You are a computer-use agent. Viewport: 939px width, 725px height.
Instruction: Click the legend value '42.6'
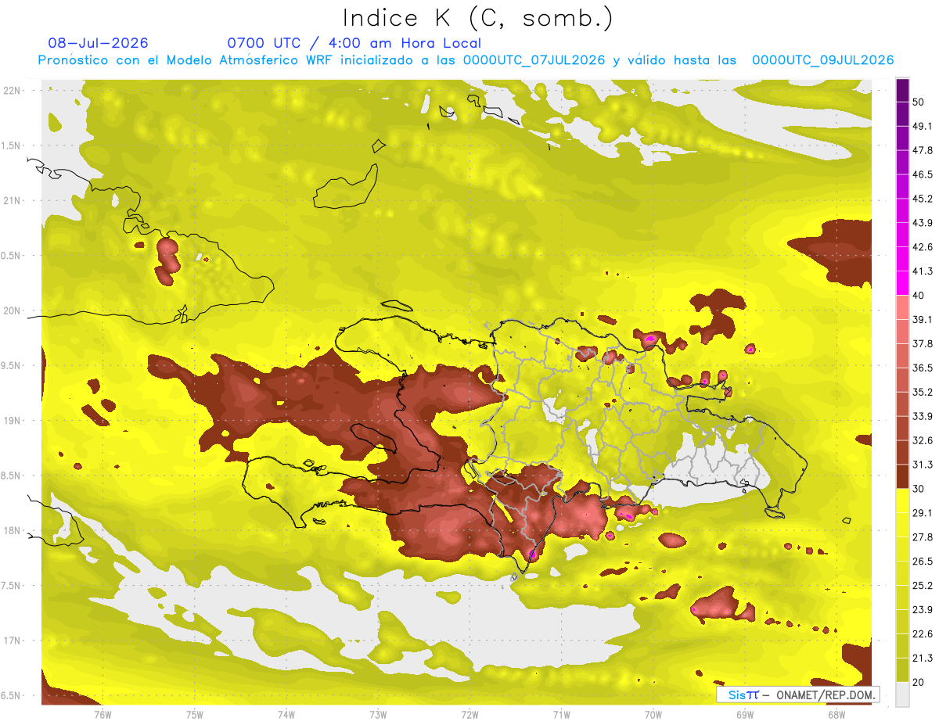(923, 247)
